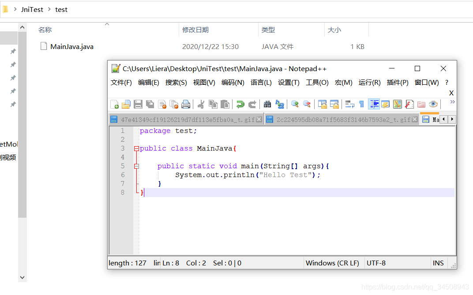Image resolution: width=473 pixels, height=295 pixels.
Task: Save the current file
Action: [137, 104]
